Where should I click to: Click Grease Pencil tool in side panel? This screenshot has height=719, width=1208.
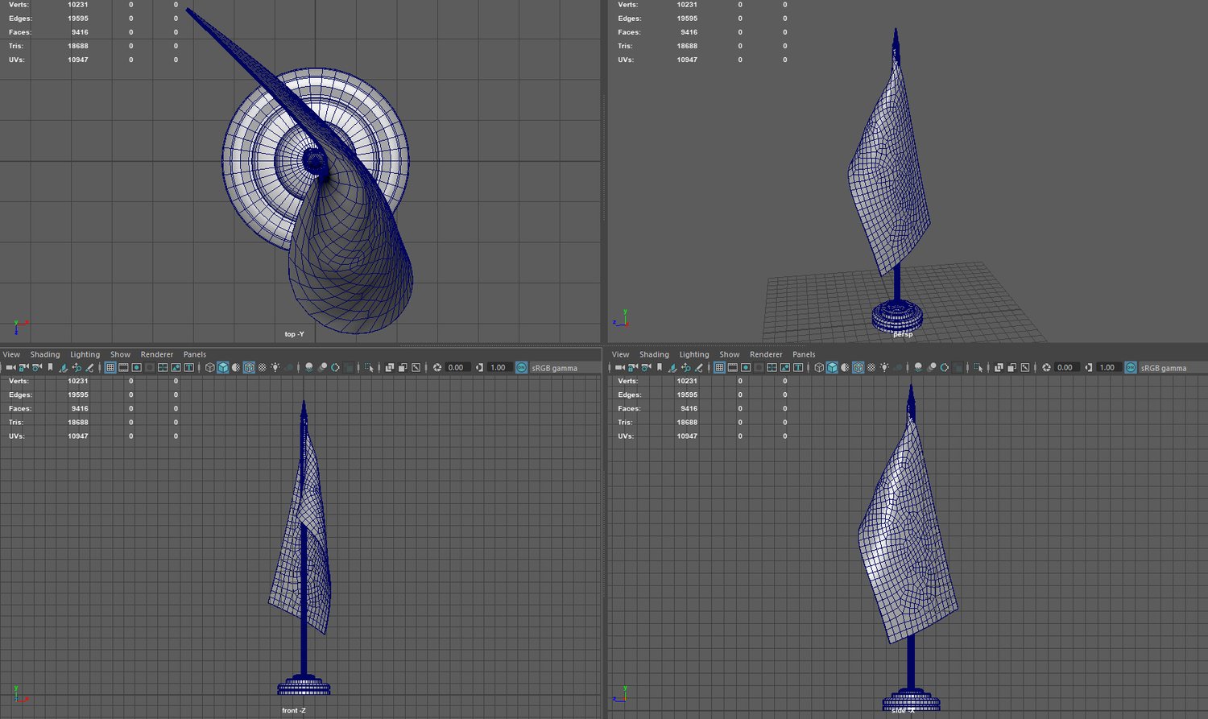coord(698,368)
